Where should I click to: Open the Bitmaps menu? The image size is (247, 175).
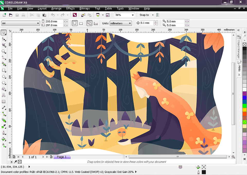point(85,8)
